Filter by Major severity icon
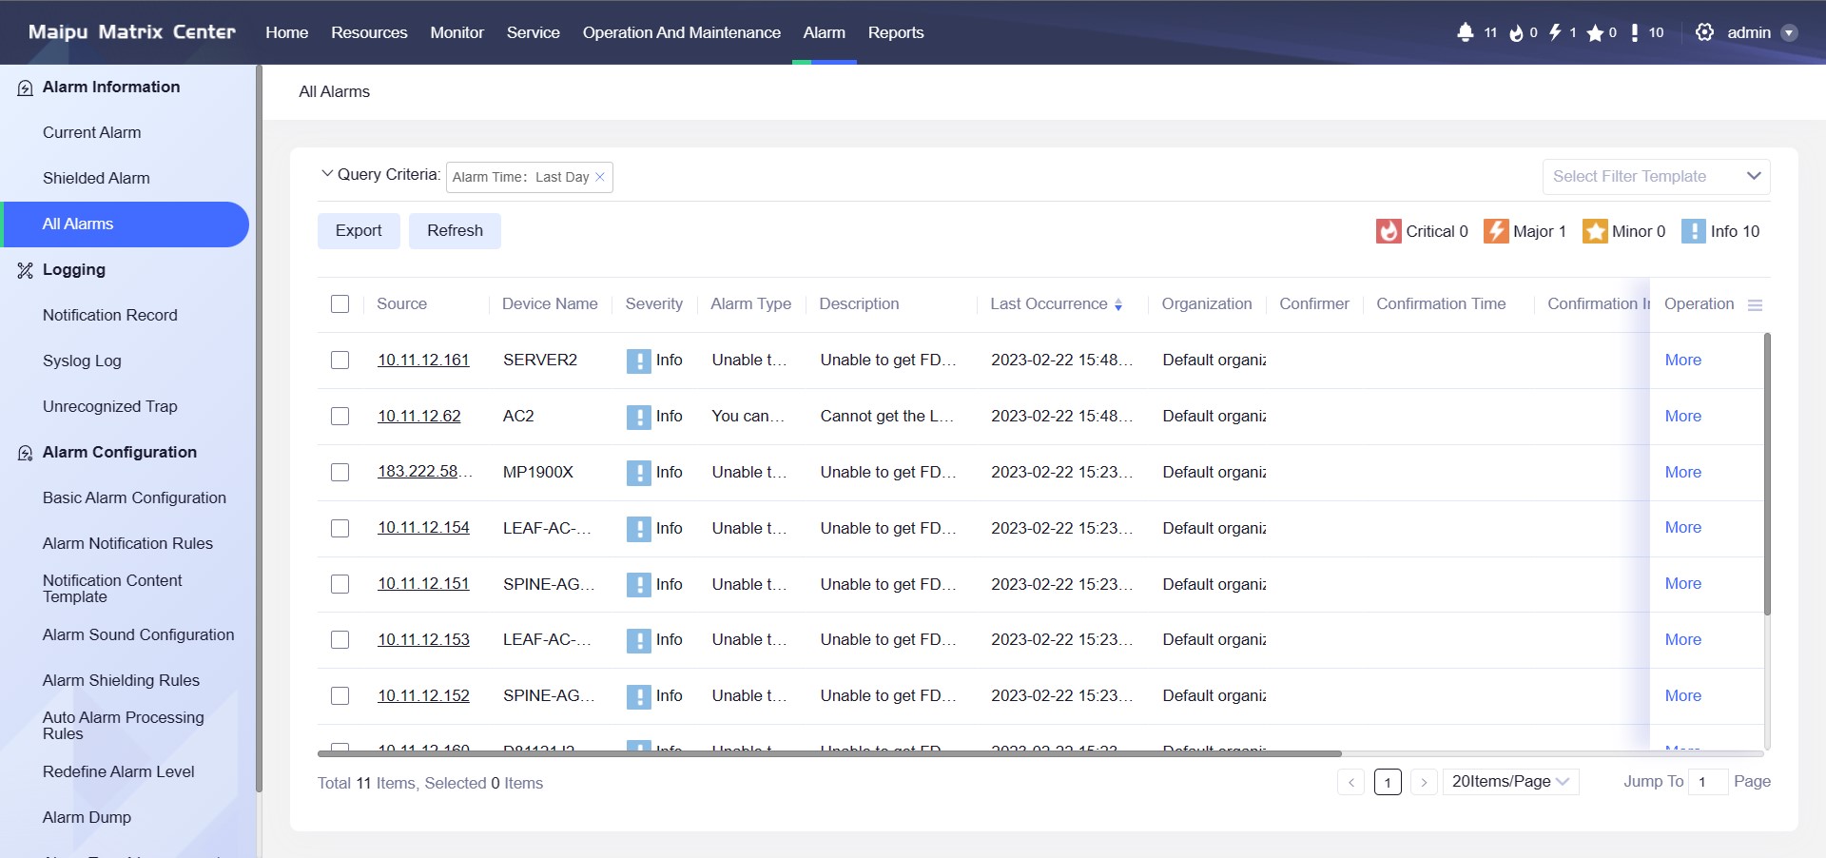The image size is (1826, 858). [1496, 231]
